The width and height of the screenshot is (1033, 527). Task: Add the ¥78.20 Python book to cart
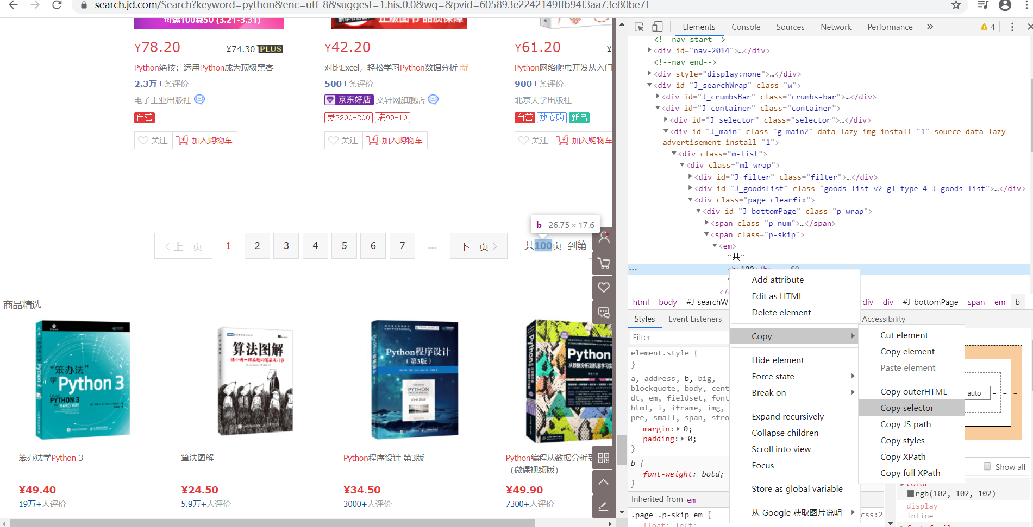click(x=205, y=140)
